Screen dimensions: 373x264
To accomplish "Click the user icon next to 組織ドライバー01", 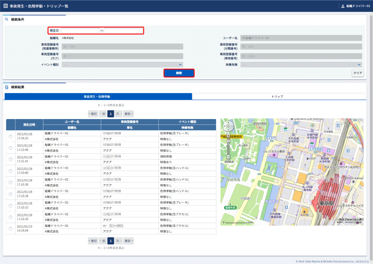I will (x=343, y=6).
